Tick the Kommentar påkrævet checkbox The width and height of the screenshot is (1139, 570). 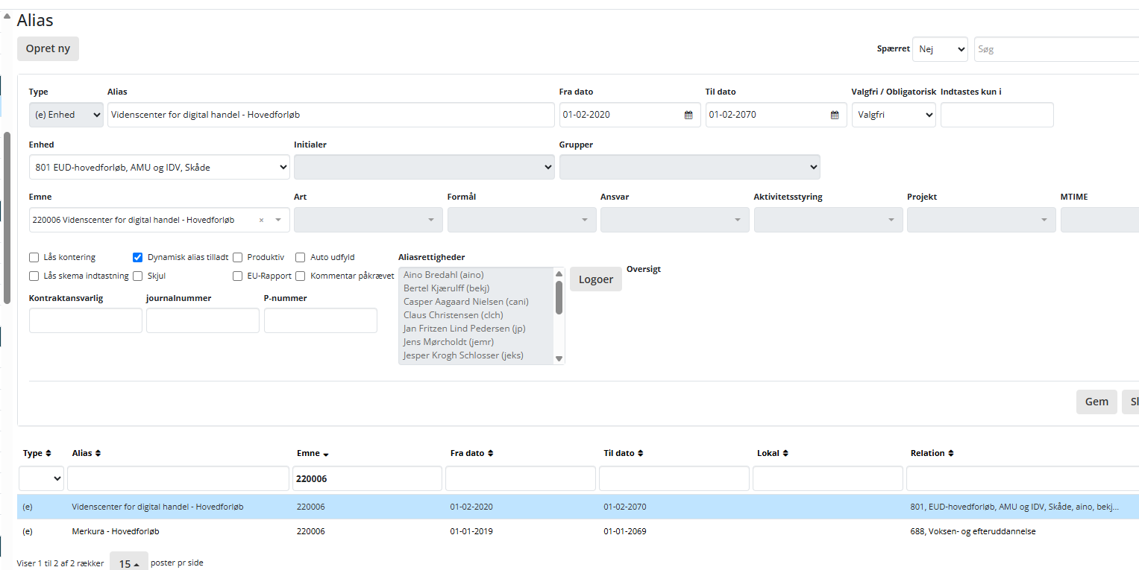[300, 276]
